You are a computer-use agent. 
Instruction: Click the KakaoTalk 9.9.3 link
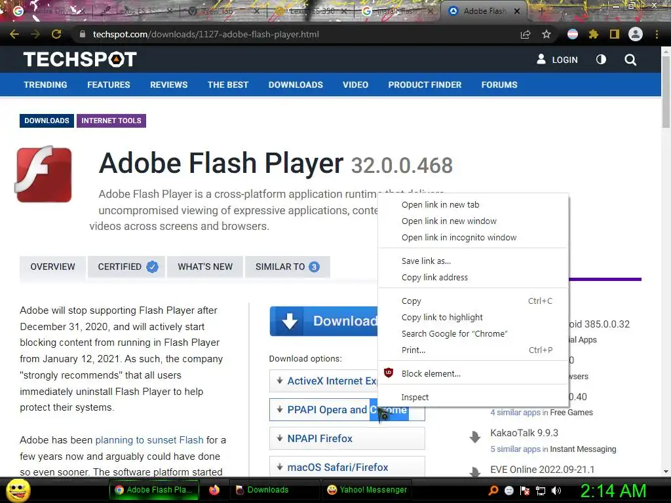pyautogui.click(x=524, y=433)
